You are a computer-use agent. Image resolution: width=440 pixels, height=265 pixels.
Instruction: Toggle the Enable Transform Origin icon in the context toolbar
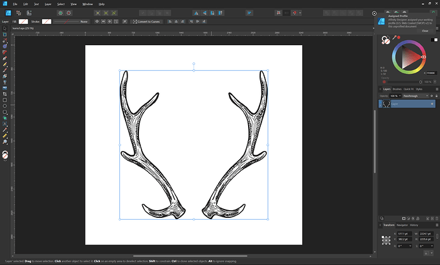[97, 22]
